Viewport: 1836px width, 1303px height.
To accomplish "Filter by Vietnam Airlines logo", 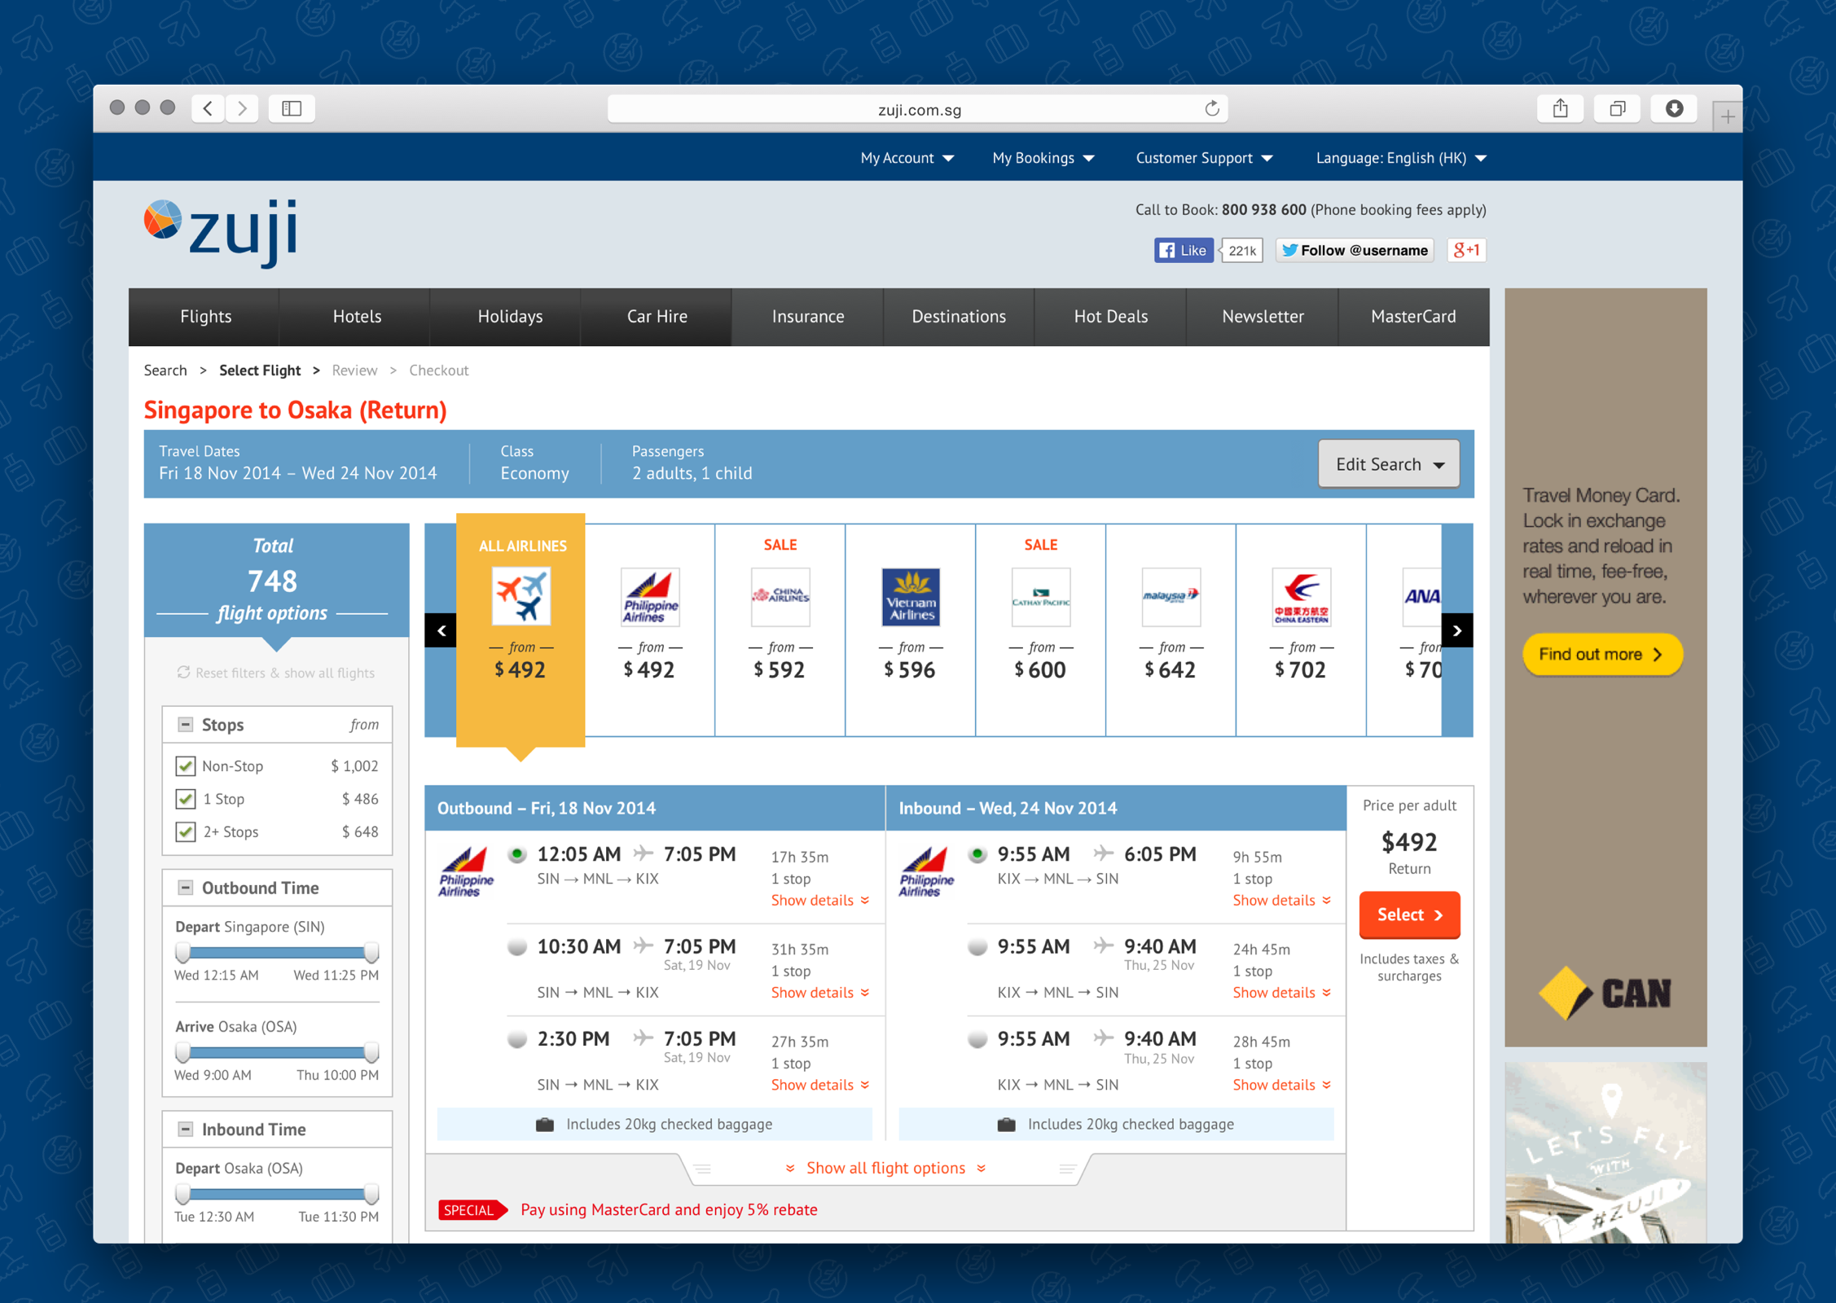I will (911, 596).
